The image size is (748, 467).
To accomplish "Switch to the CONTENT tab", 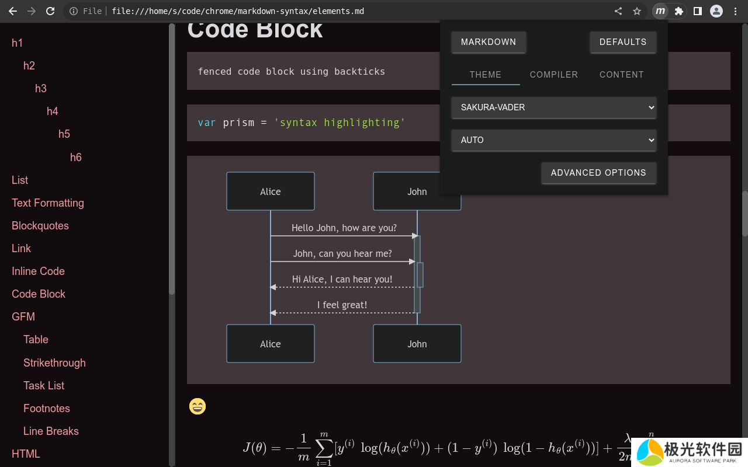I will (x=621, y=75).
